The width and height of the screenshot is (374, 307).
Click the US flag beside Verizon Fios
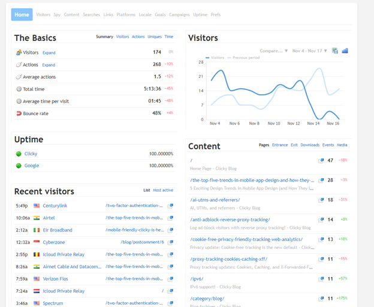point(37,279)
